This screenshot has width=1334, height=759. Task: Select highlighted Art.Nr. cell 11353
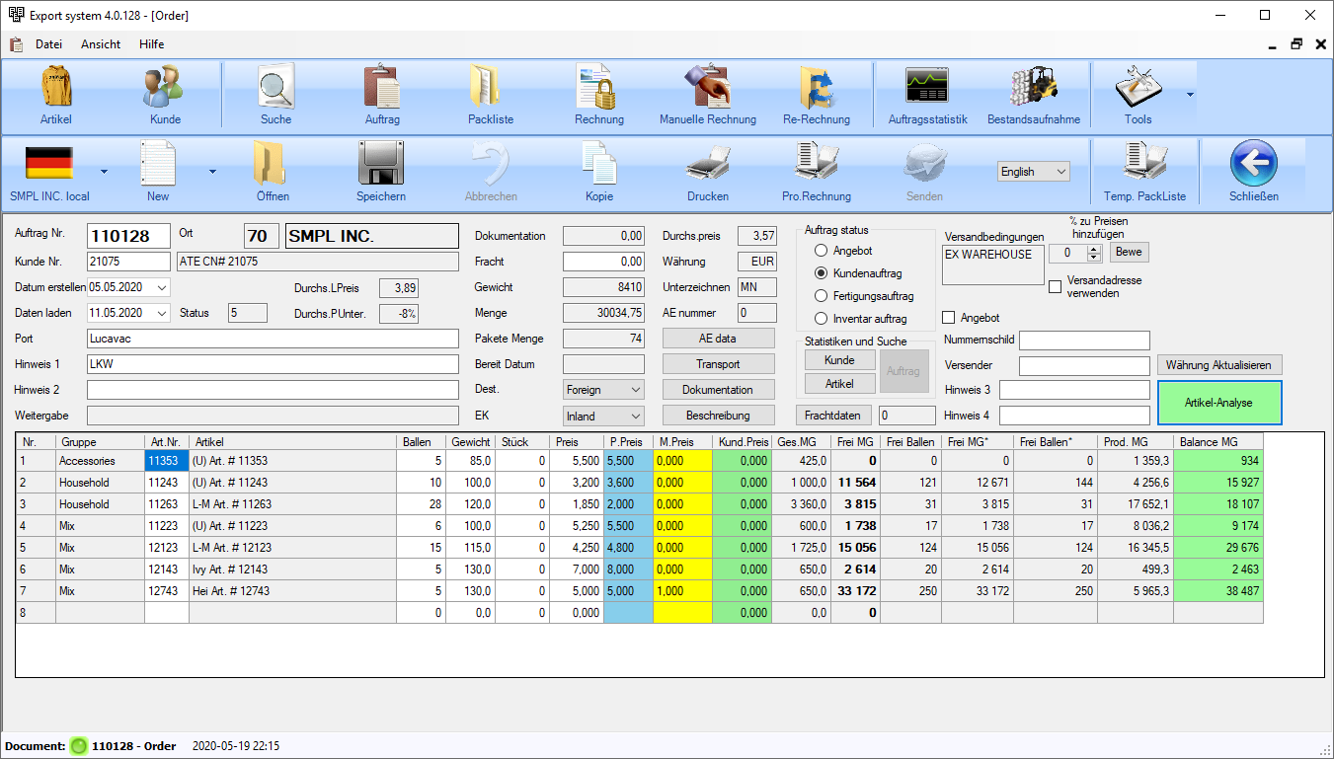click(167, 461)
